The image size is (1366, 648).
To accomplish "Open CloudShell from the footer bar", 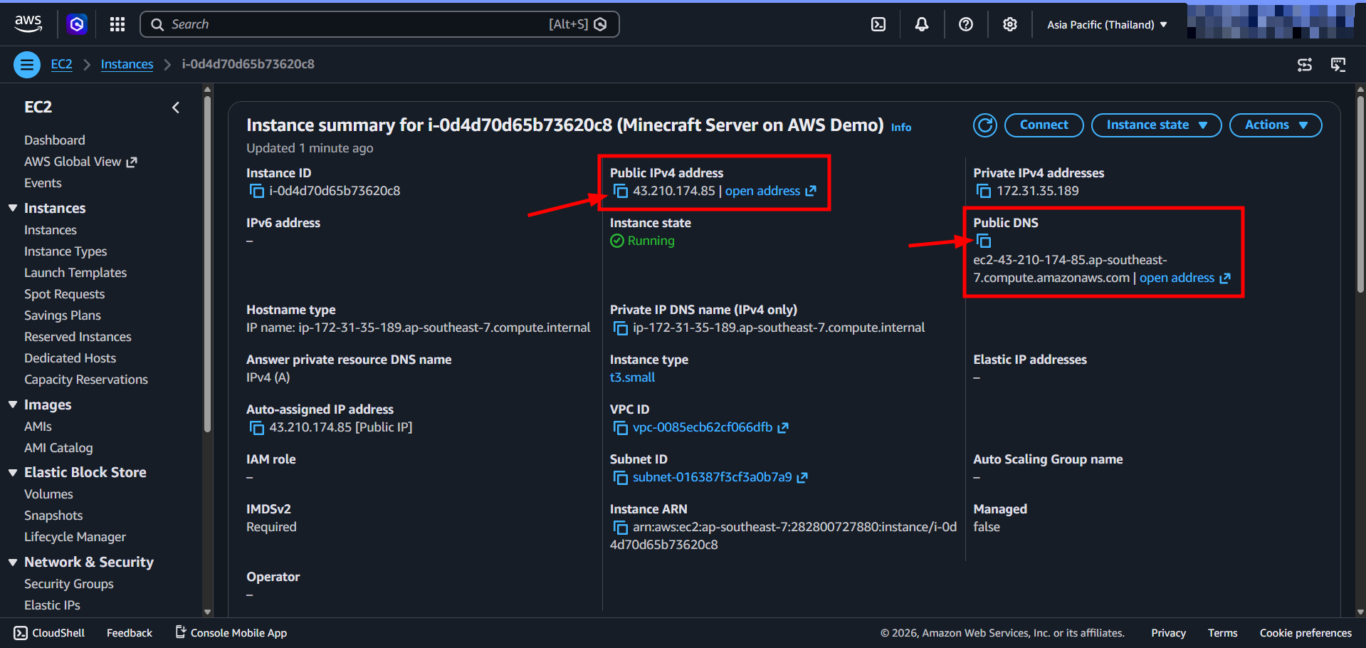I will tap(49, 633).
